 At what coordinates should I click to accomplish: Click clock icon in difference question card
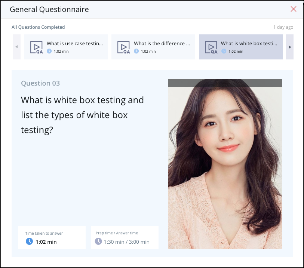click(136, 51)
